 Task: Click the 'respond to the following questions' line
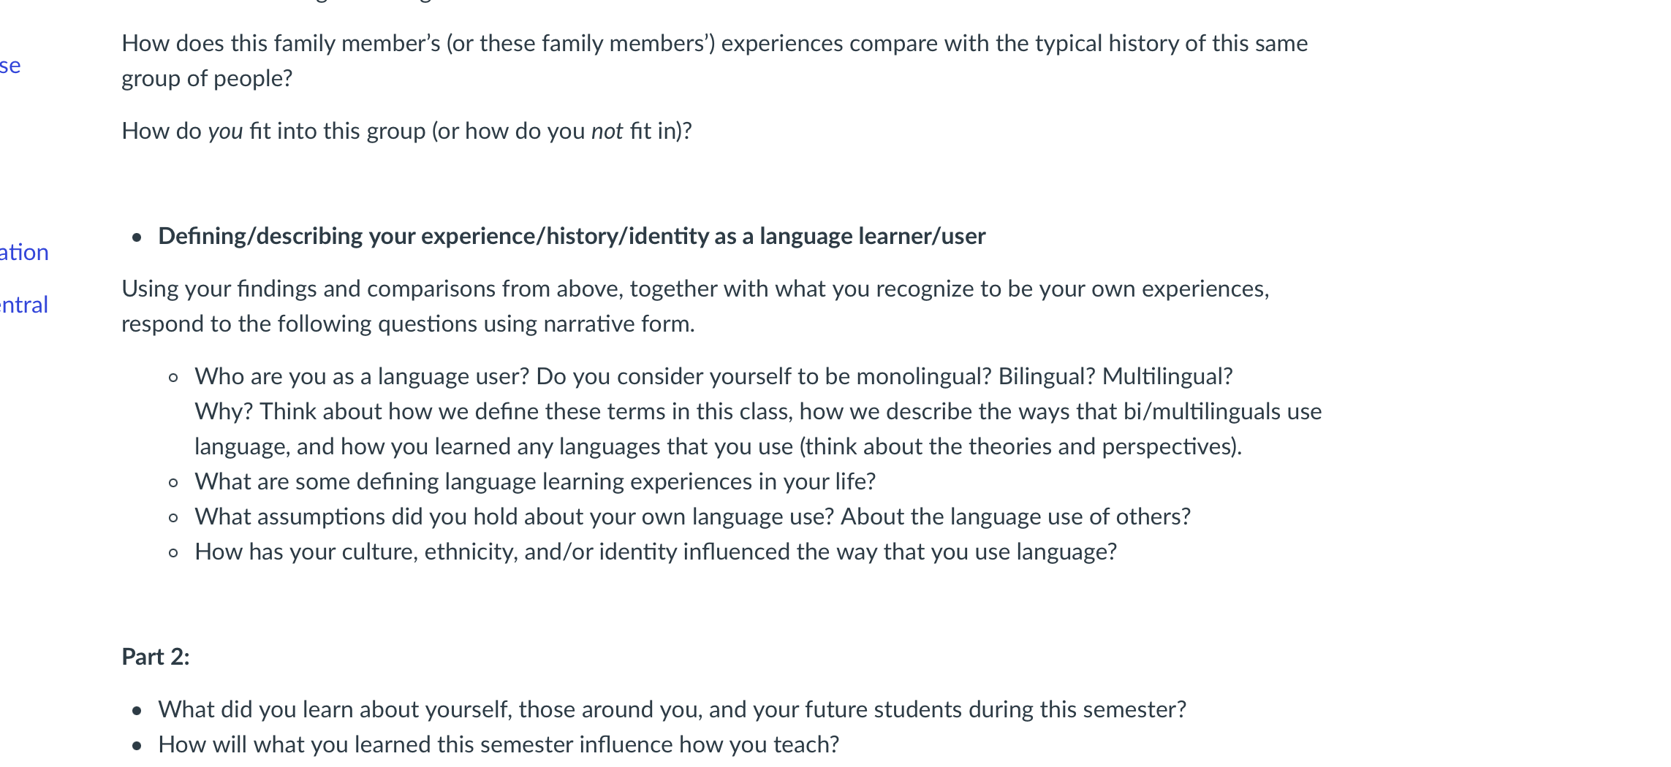click(408, 324)
